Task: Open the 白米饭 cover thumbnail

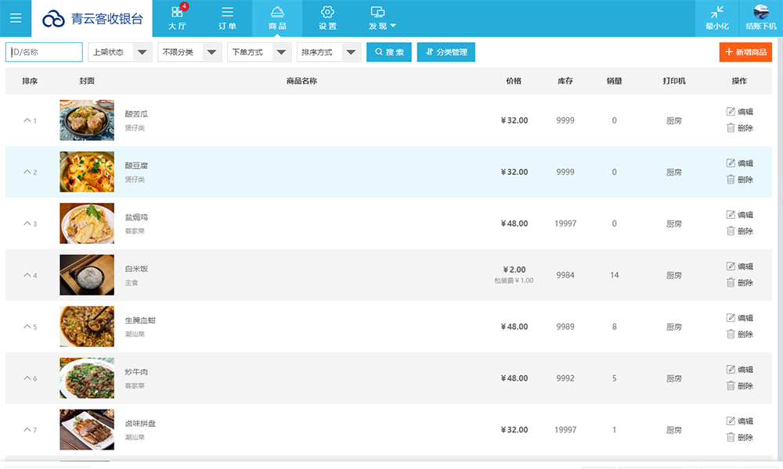Action: (87, 275)
